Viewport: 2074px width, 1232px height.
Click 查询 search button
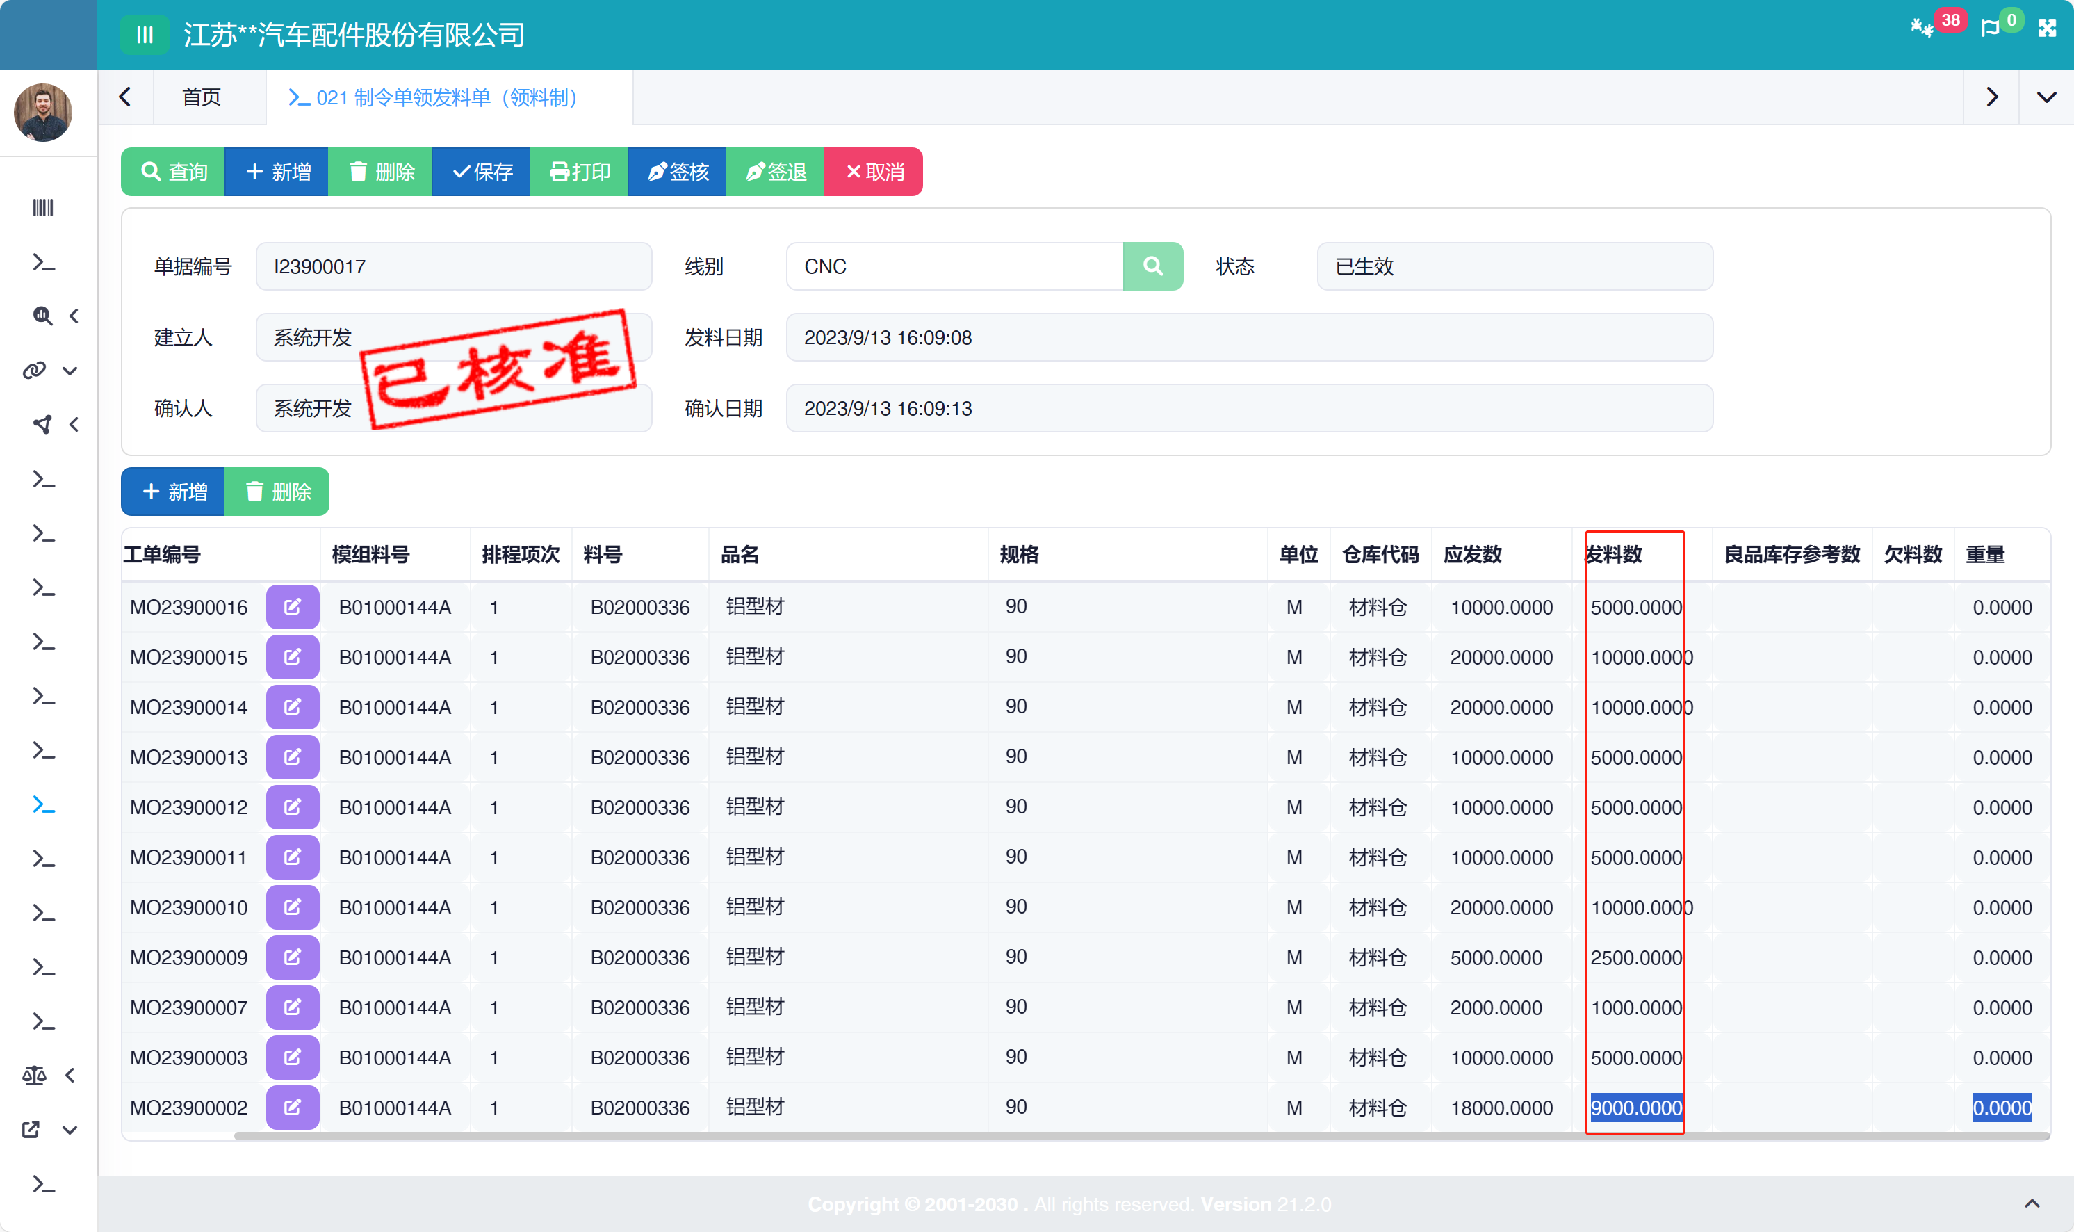(x=174, y=172)
